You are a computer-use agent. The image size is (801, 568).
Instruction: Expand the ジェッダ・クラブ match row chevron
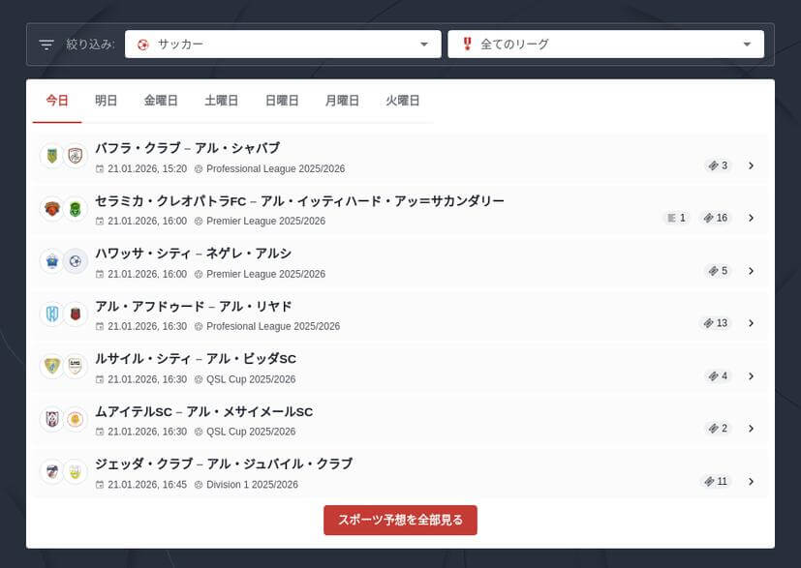point(752,481)
